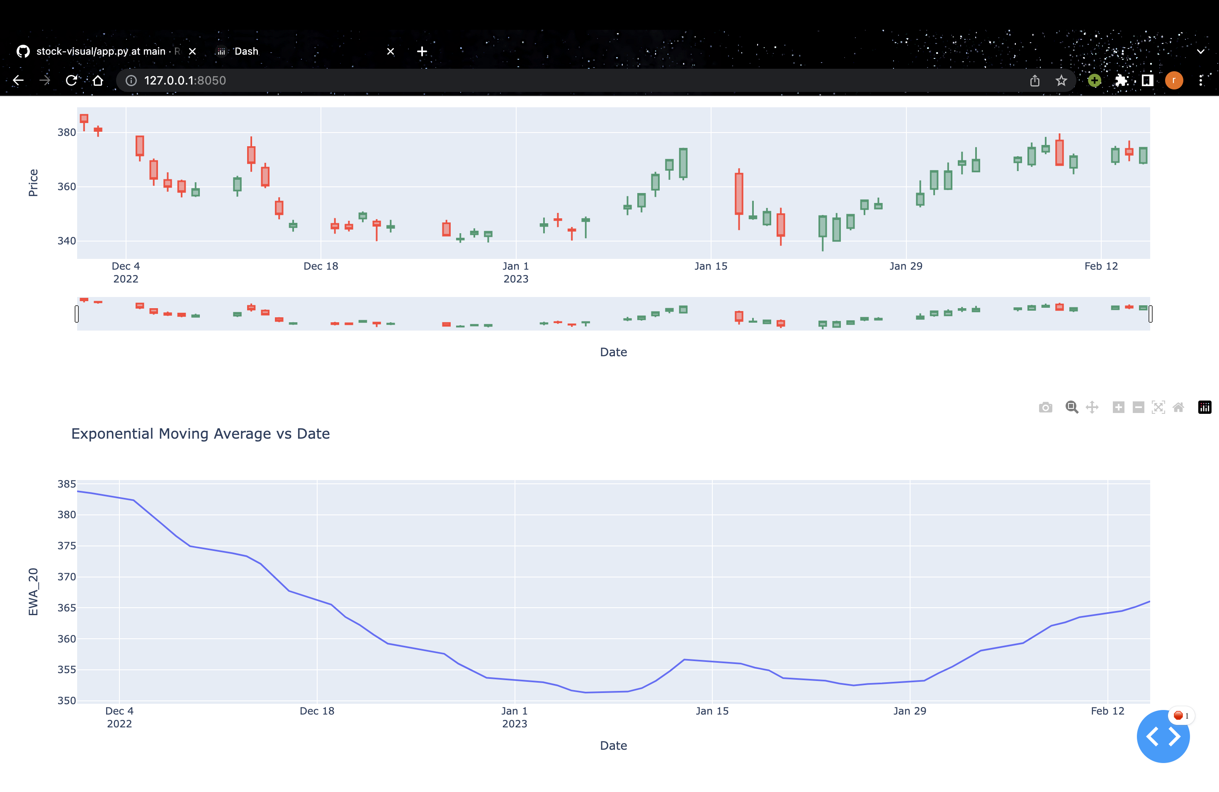This screenshot has width=1219, height=792.
Task: Click the 'Date' label under the candlestick chart
Action: tap(613, 352)
